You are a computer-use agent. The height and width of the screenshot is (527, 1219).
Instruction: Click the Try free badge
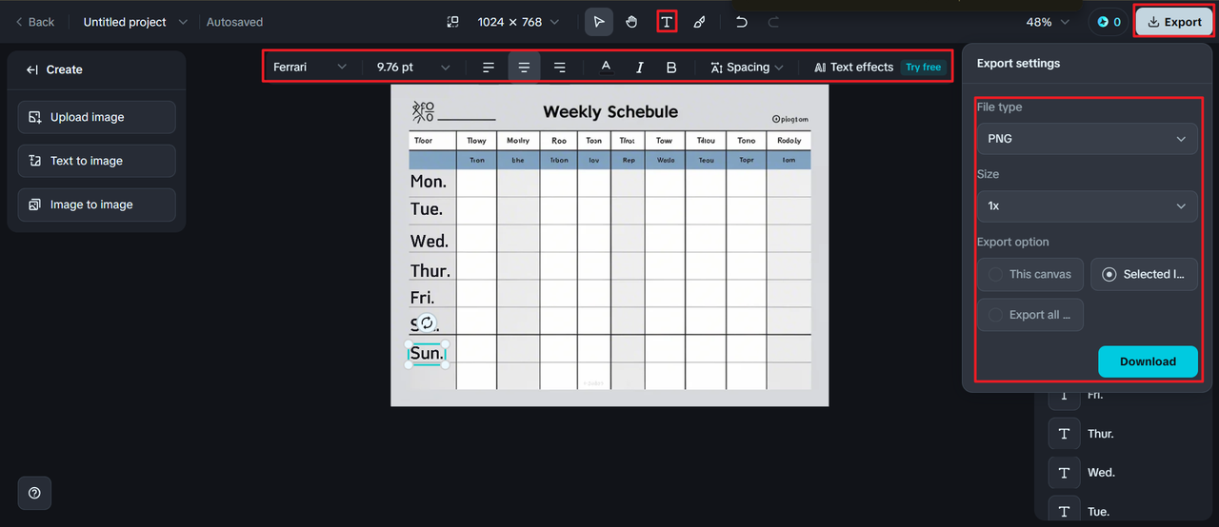click(x=923, y=68)
